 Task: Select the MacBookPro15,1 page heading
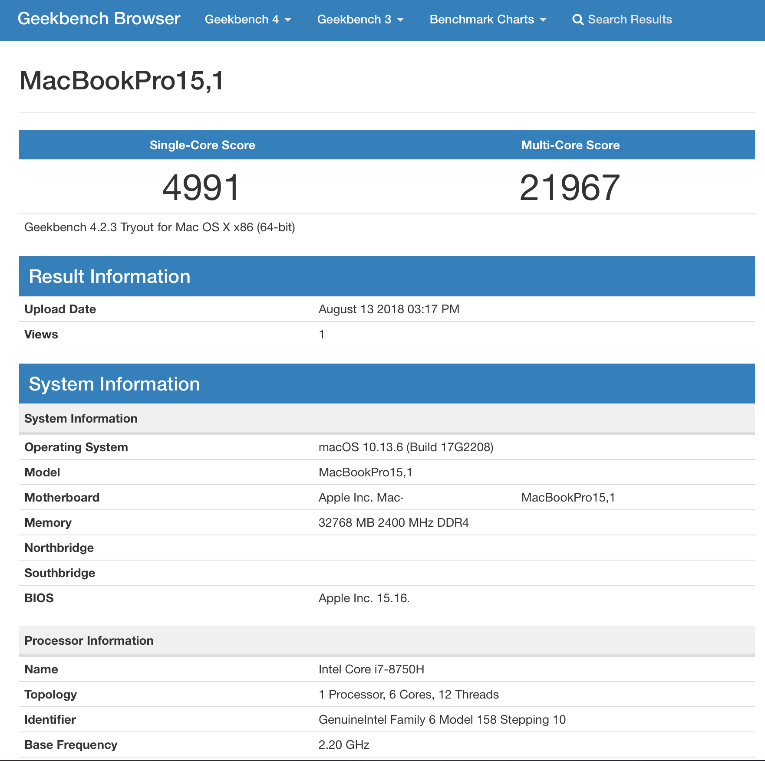[x=122, y=81]
